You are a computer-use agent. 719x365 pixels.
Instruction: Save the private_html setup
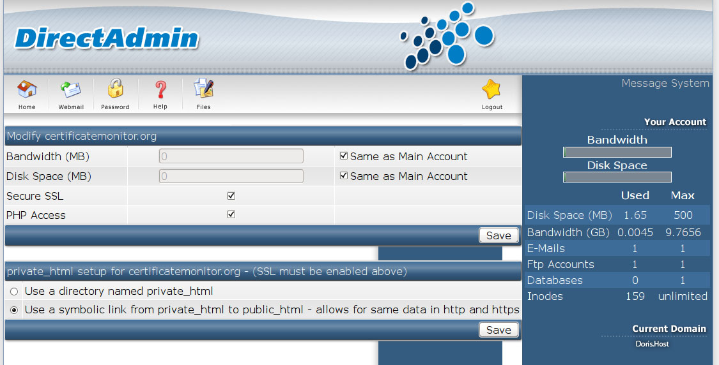499,330
